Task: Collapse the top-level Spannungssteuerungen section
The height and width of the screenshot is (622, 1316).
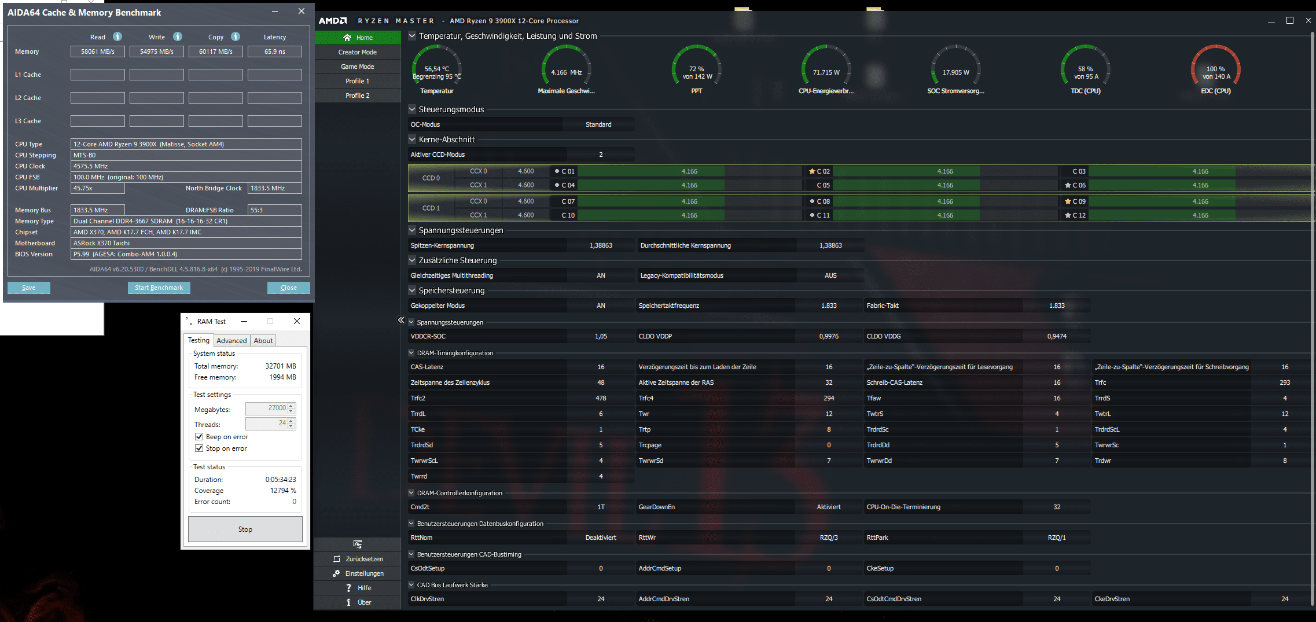Action: pos(412,230)
